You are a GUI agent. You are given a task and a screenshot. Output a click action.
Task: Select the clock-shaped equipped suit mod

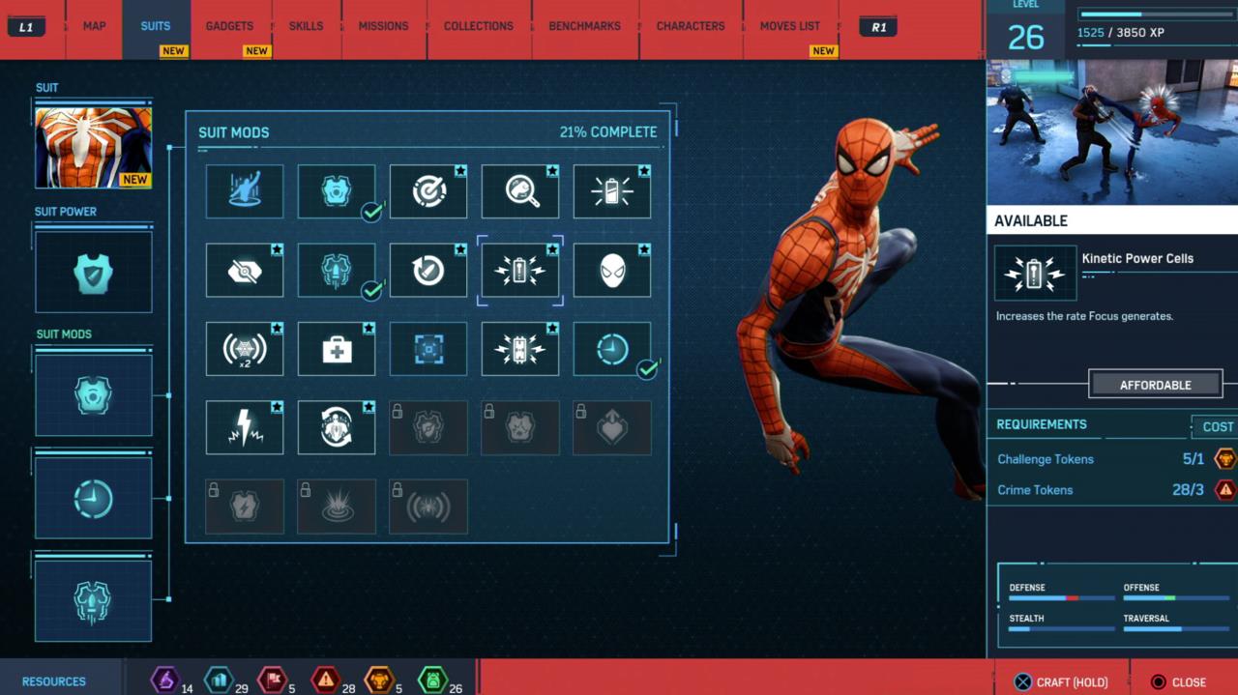(612, 349)
